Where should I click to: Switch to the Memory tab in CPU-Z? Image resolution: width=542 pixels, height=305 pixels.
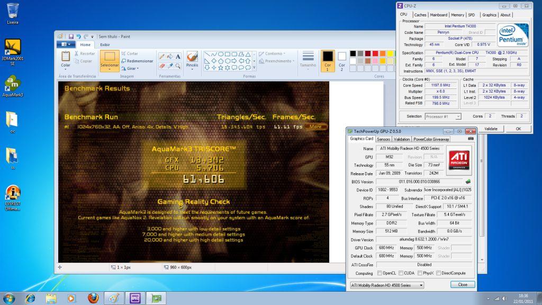click(x=457, y=15)
